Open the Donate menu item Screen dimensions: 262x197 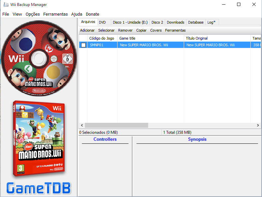pyautogui.click(x=93, y=14)
